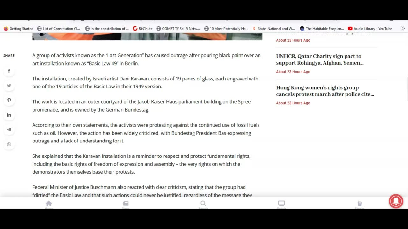Open the Hong Kong women's rights group story
Screen dimensions: 408x229
pos(325,91)
